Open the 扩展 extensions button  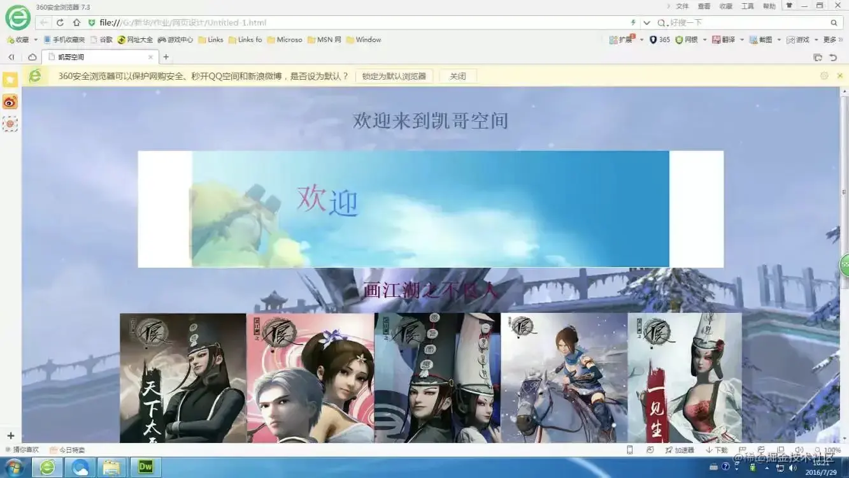[621, 40]
